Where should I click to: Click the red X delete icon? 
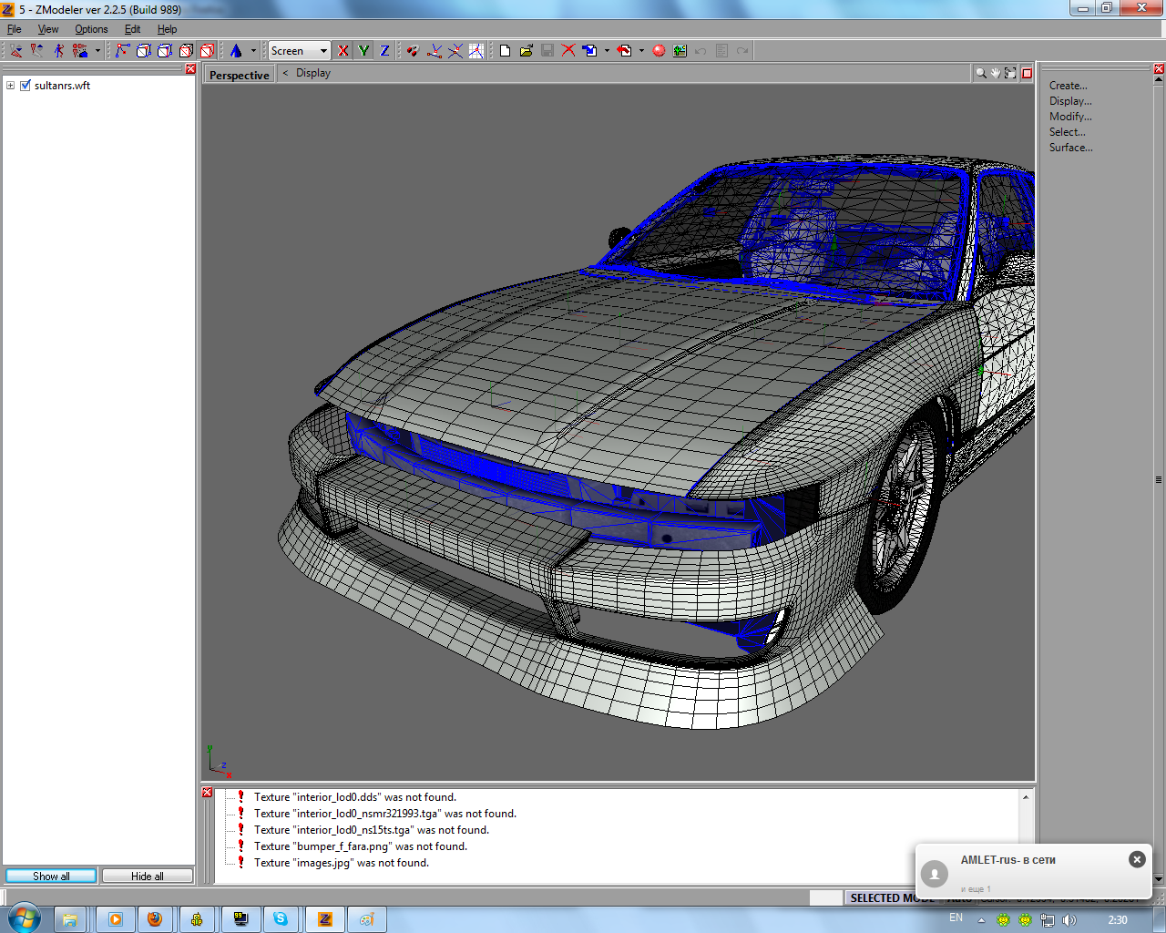click(568, 51)
